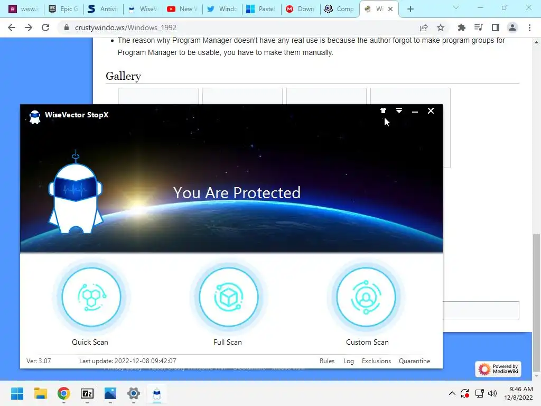Go forward in Chrome browser
Image resolution: width=541 pixels, height=406 pixels.
pos(29,27)
